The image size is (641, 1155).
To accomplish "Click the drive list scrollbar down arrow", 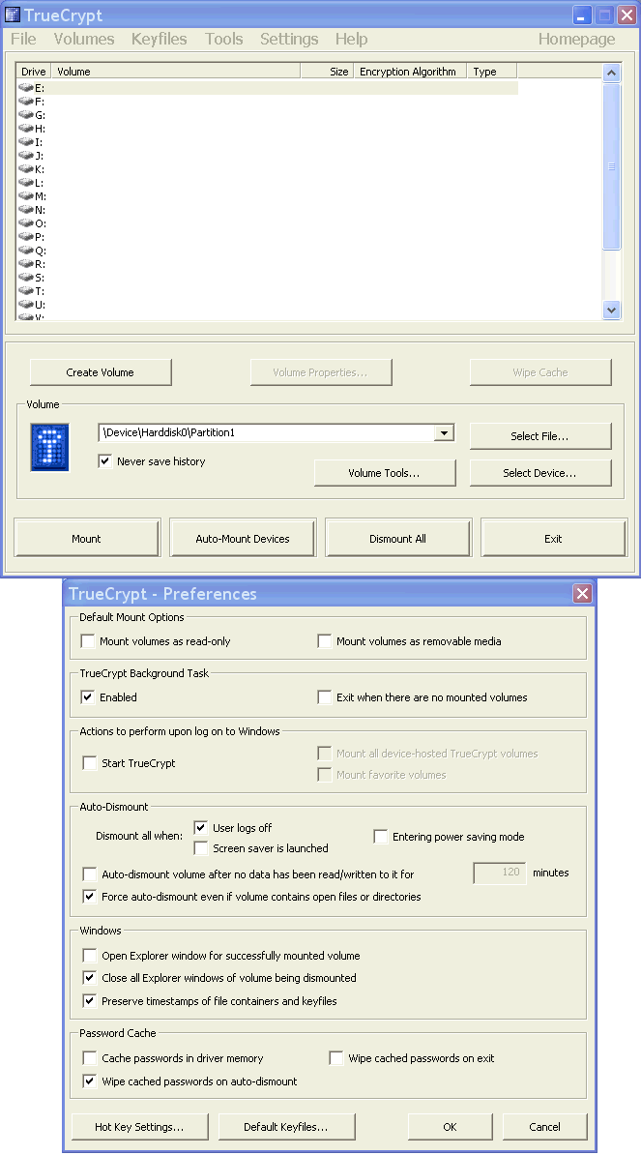I will click(611, 311).
